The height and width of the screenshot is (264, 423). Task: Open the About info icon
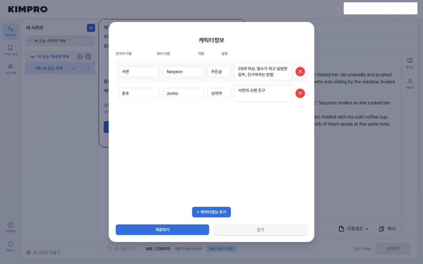11,246
